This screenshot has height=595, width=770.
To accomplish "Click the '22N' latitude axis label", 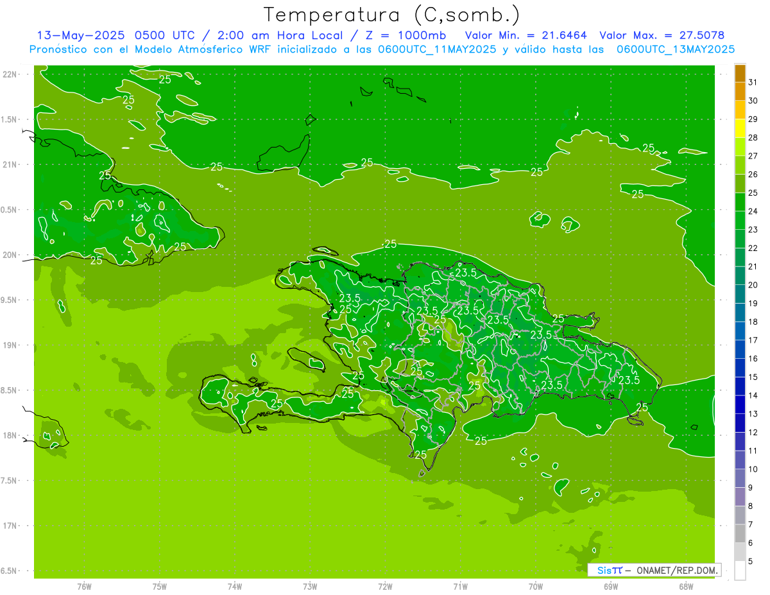I will 10,74.
